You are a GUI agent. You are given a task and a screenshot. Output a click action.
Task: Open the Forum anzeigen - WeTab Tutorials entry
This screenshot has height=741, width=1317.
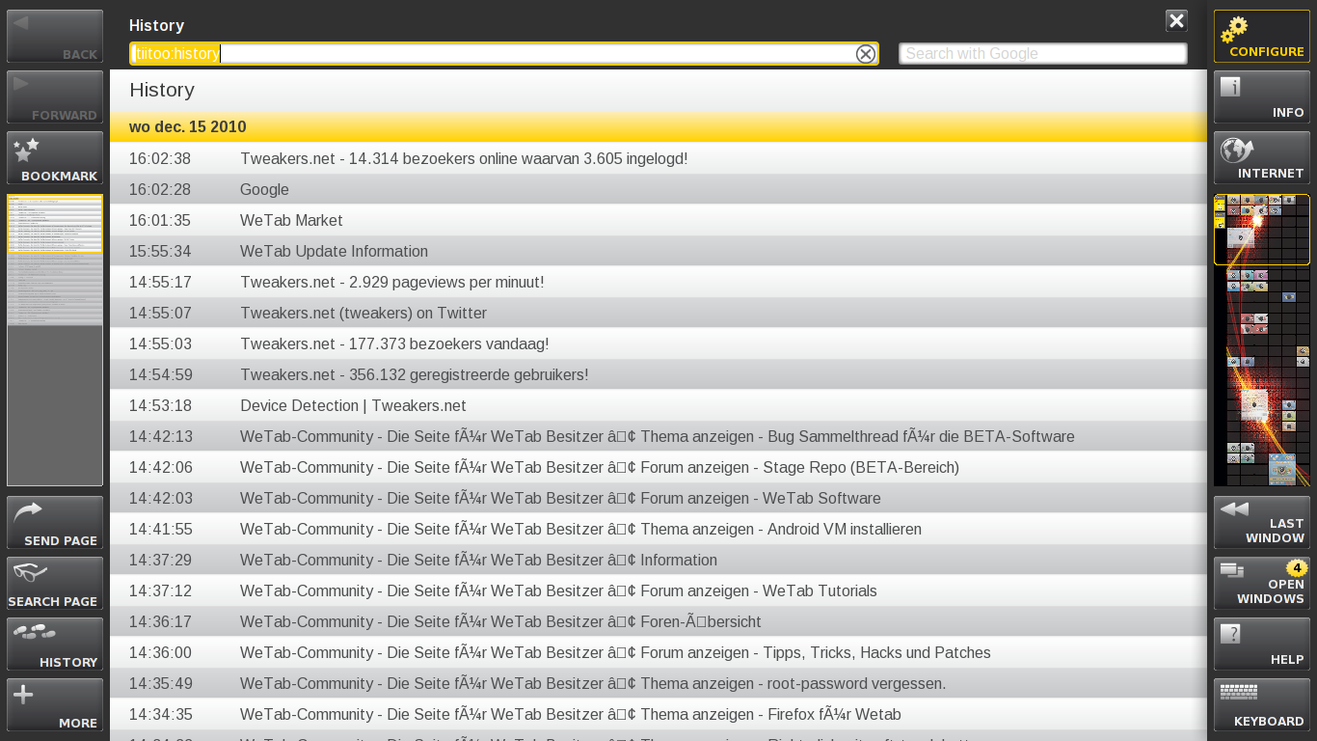(x=658, y=591)
